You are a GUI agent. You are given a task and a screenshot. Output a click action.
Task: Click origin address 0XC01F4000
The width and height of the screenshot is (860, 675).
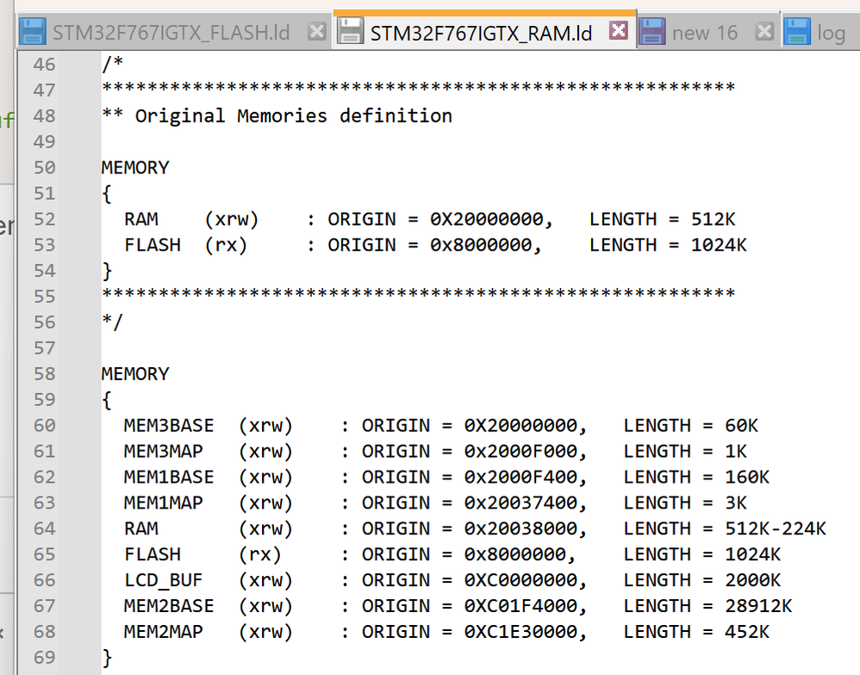pyautogui.click(x=521, y=606)
